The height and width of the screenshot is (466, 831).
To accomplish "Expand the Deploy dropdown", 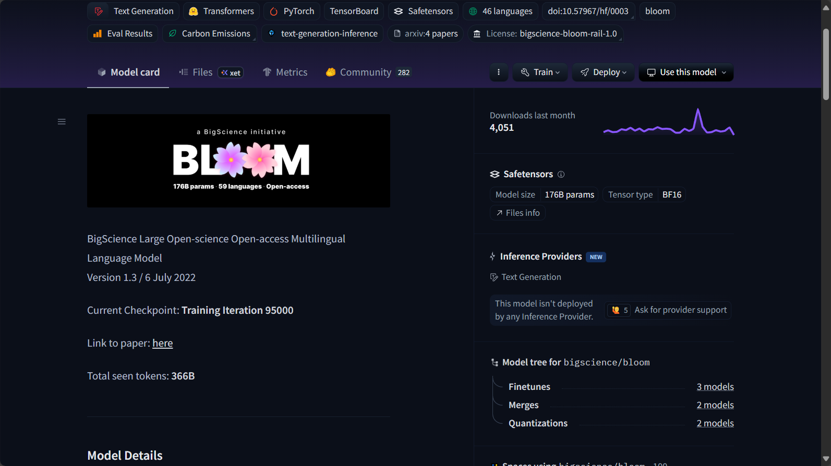I will [x=604, y=72].
